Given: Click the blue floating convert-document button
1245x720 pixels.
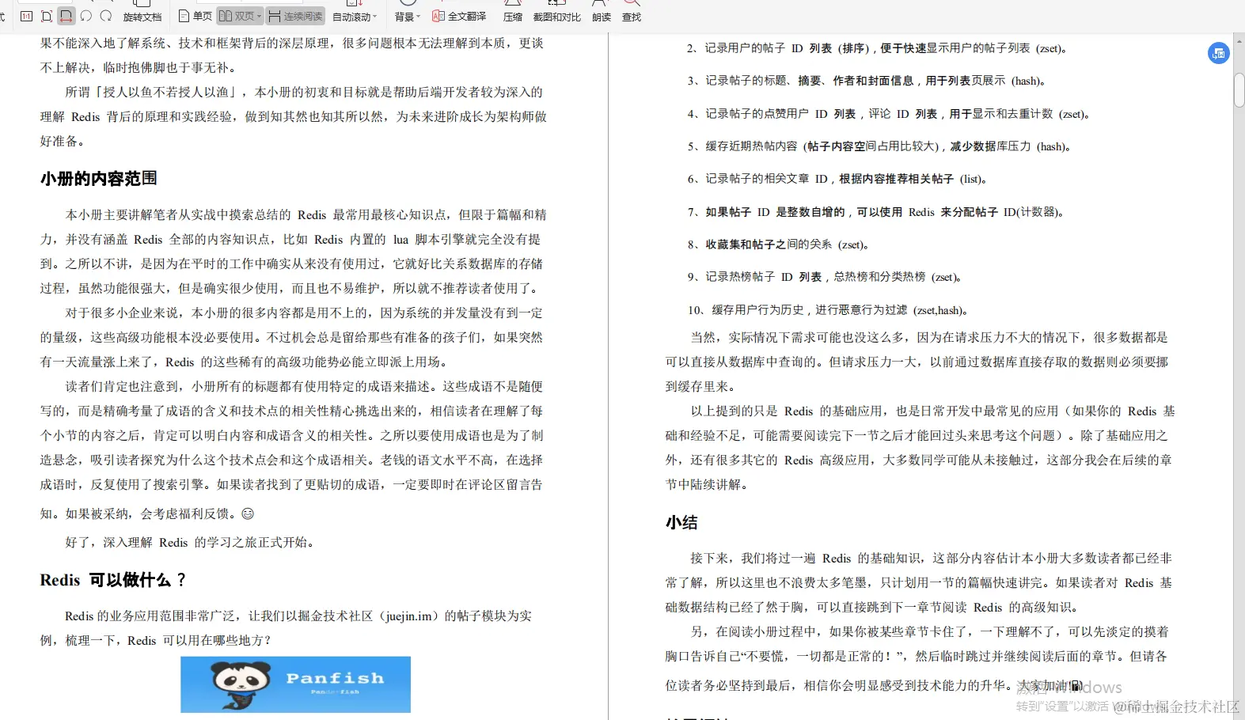Looking at the screenshot, I should [x=1218, y=53].
